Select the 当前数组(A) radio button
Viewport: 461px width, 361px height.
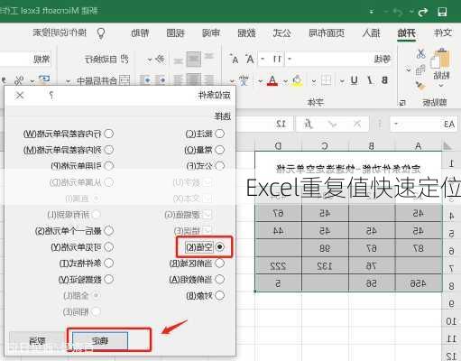pyautogui.click(x=220, y=279)
